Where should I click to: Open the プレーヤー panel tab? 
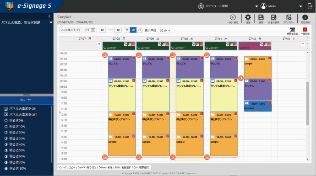[x=27, y=100]
